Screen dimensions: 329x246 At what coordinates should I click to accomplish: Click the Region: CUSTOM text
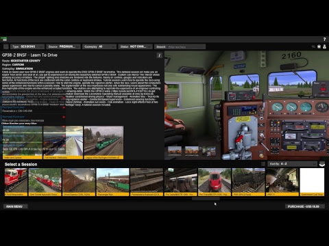point(13,65)
